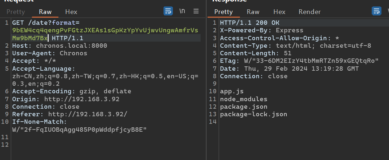Screen dimensions: 389x160
Task: Open the Render tab in Response pane
Action: tap(309, 12)
